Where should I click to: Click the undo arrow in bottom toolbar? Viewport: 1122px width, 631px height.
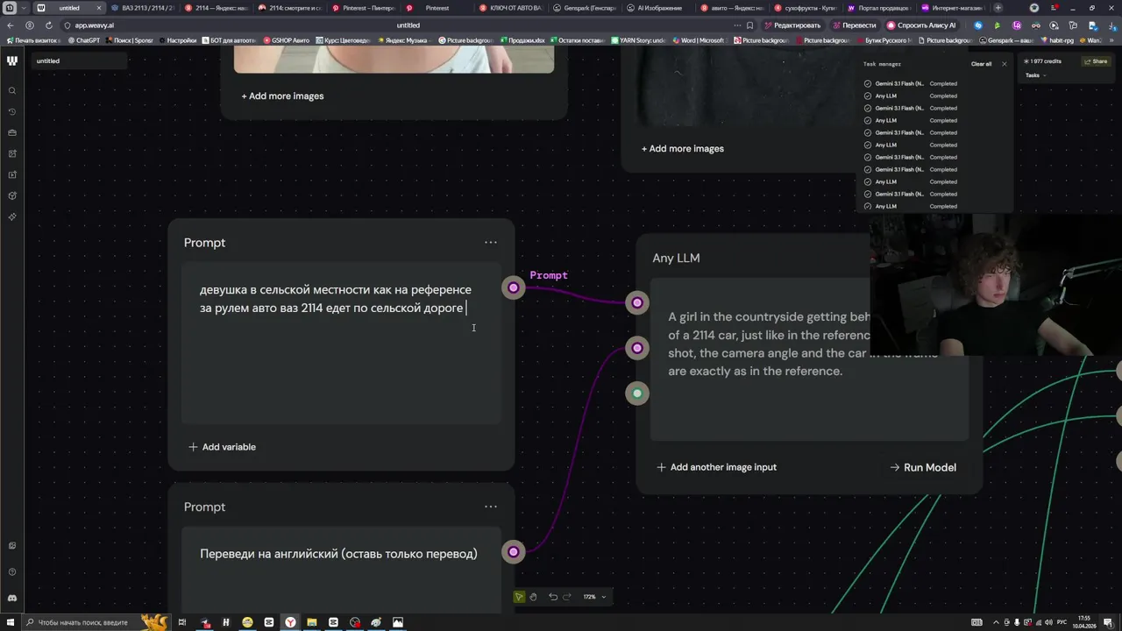(553, 597)
